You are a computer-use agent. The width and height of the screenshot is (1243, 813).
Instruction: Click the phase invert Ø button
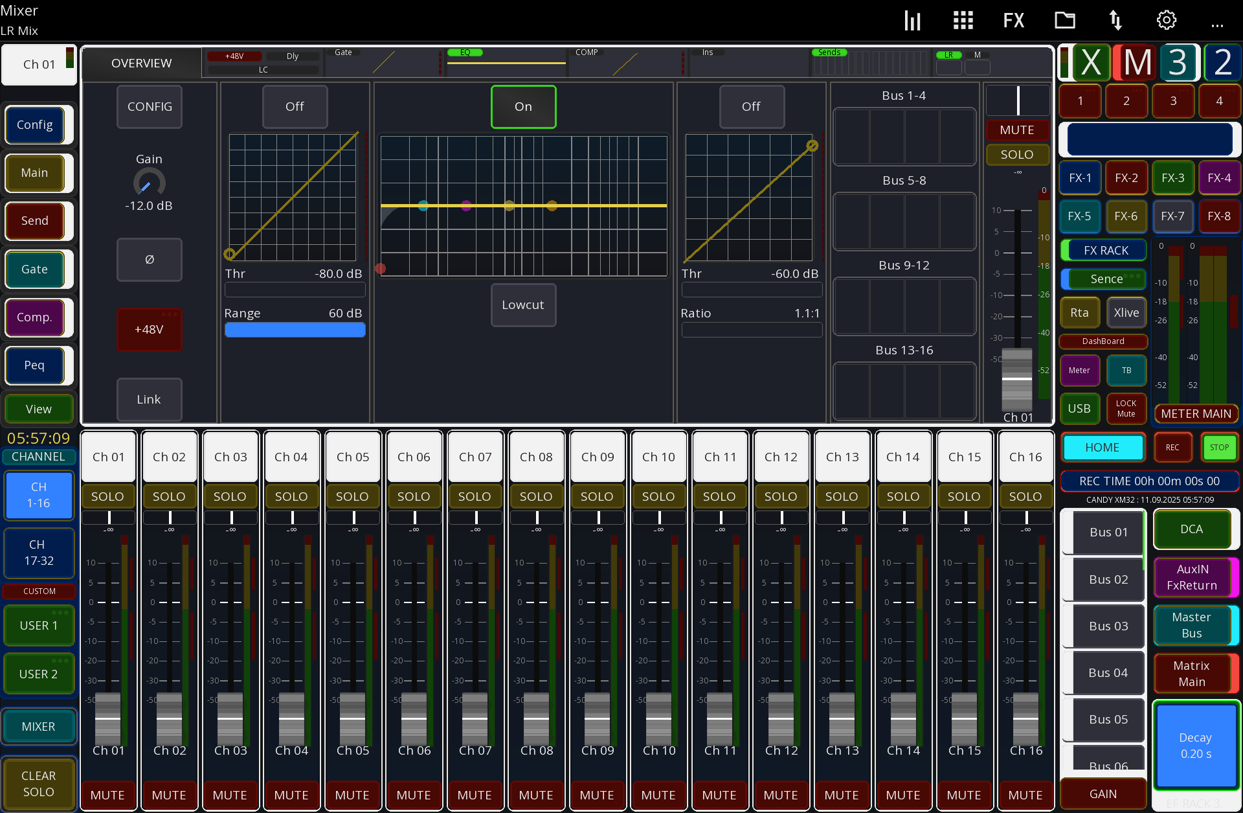tap(149, 260)
